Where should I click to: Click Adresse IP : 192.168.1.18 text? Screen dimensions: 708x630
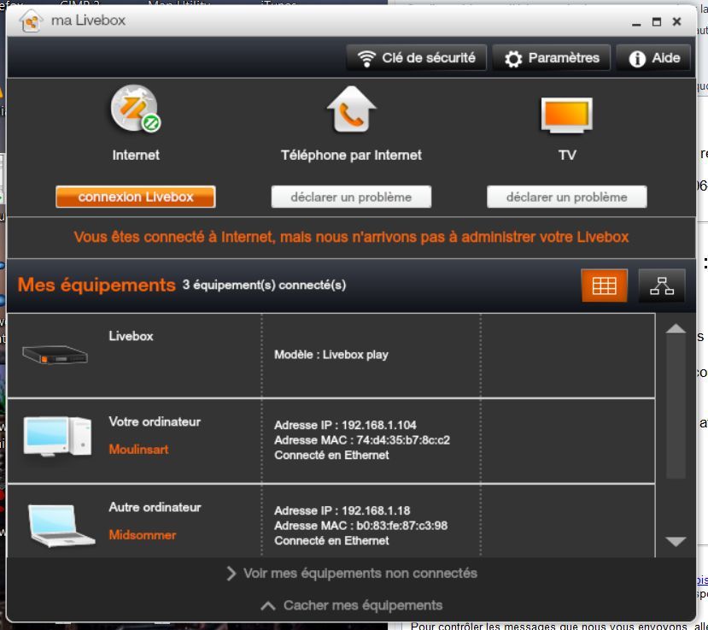click(x=342, y=510)
